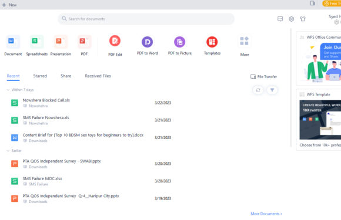Open PDF to Picture converter
This screenshot has width=341, height=220.
pyautogui.click(x=180, y=45)
